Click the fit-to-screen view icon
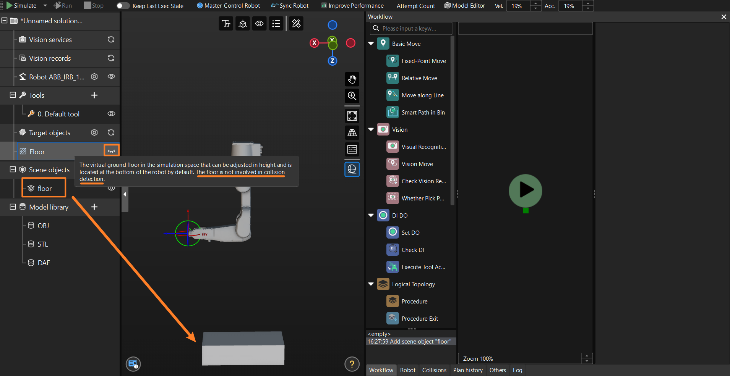730x376 pixels. 352,116
